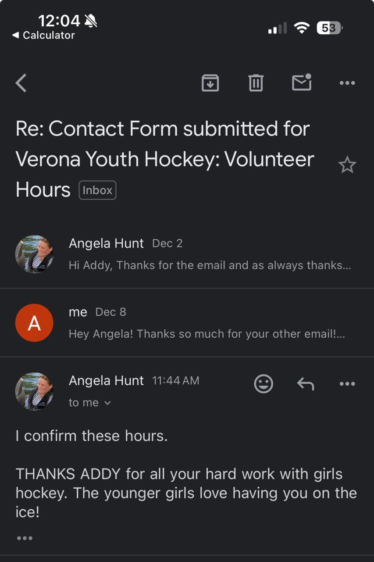Open more options for the 11:44 AM message

pyautogui.click(x=347, y=384)
